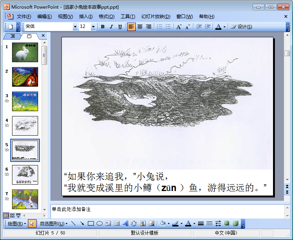This screenshot has height=240, width=293.
Task: Apply line color brush
Action: click(x=175, y=223)
